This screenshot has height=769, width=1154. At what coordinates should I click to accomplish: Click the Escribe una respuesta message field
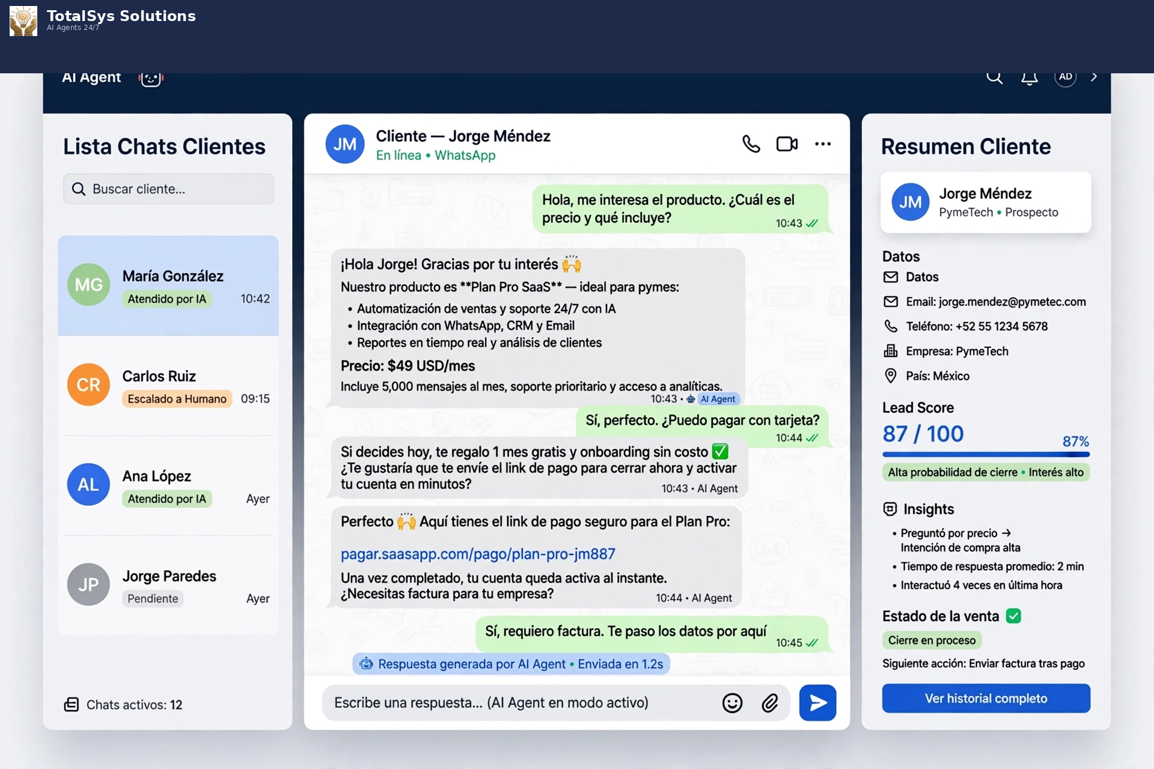point(520,702)
